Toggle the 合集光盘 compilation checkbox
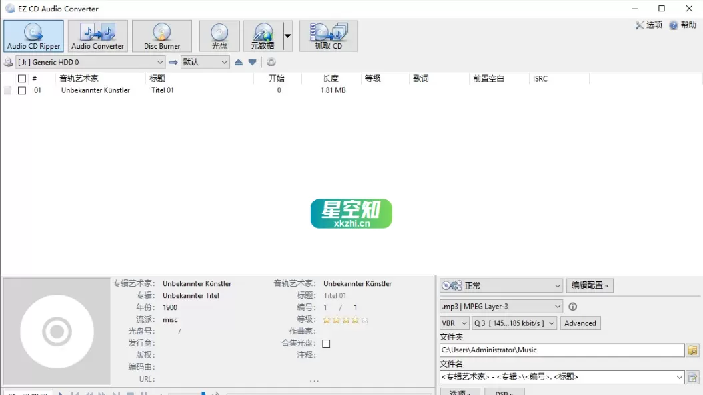 326,343
